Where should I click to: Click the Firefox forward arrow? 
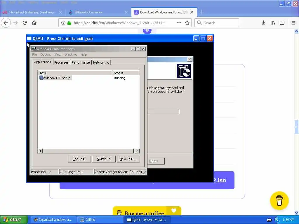pos(15,23)
